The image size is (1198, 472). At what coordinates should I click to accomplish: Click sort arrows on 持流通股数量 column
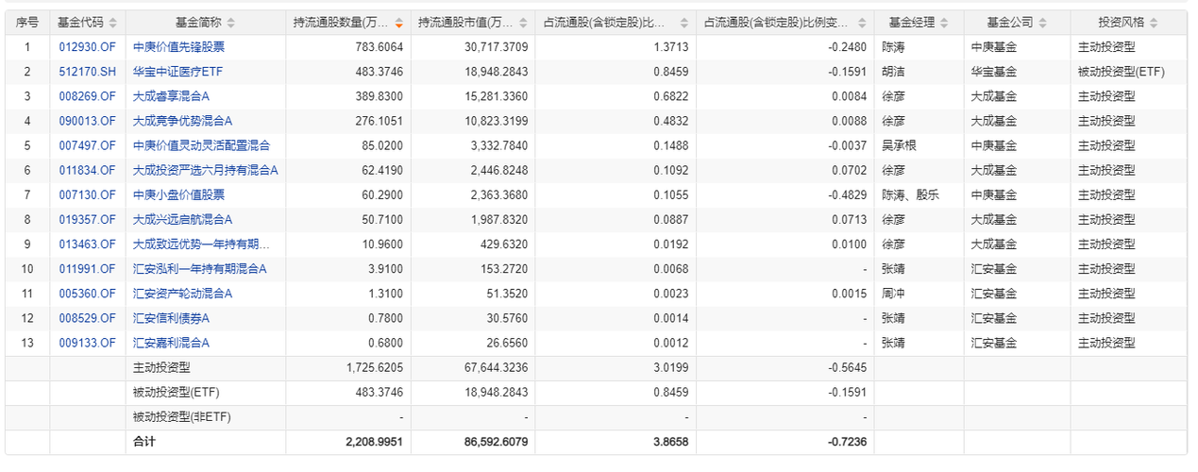point(398,22)
